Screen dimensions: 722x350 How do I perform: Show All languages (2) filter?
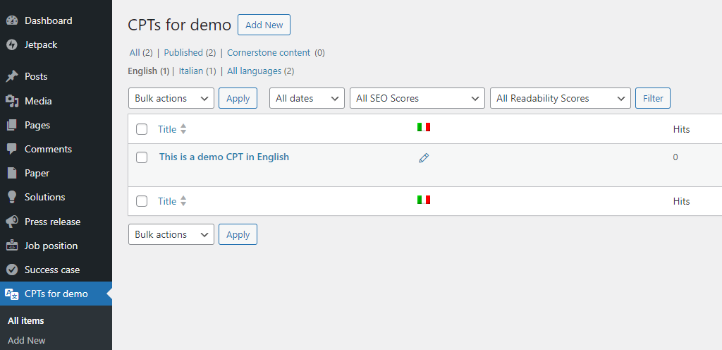(261, 71)
